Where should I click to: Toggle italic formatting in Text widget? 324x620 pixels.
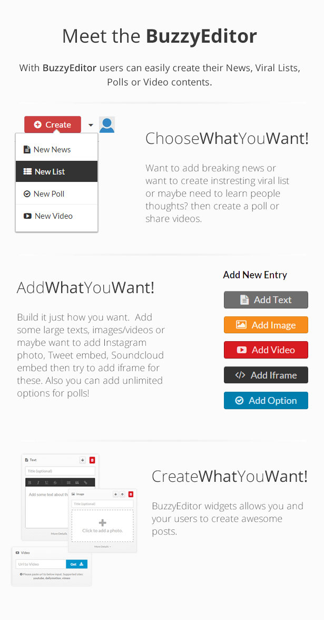point(38,482)
